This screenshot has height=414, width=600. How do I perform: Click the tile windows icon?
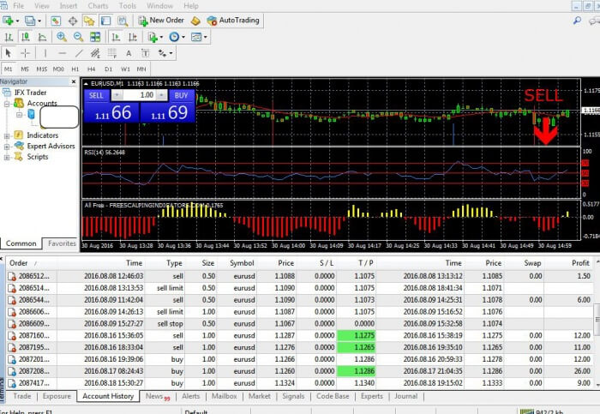click(97, 37)
